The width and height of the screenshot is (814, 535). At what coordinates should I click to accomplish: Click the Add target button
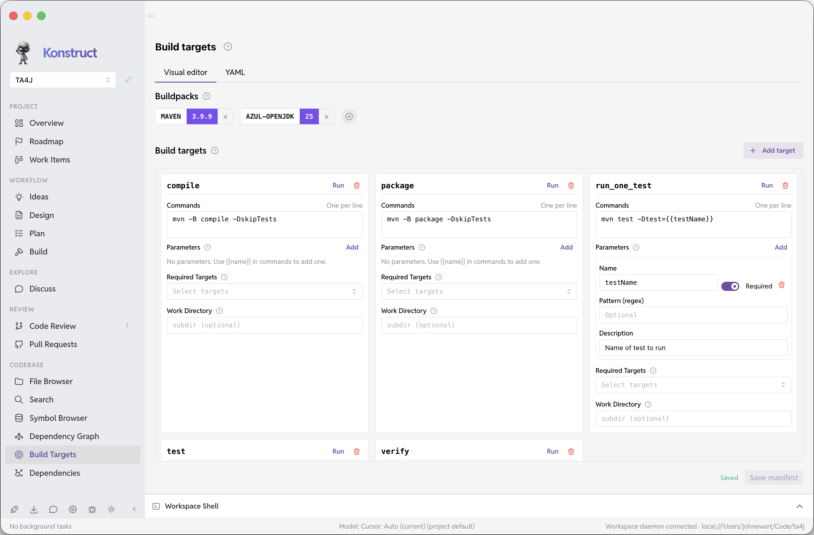(x=773, y=151)
